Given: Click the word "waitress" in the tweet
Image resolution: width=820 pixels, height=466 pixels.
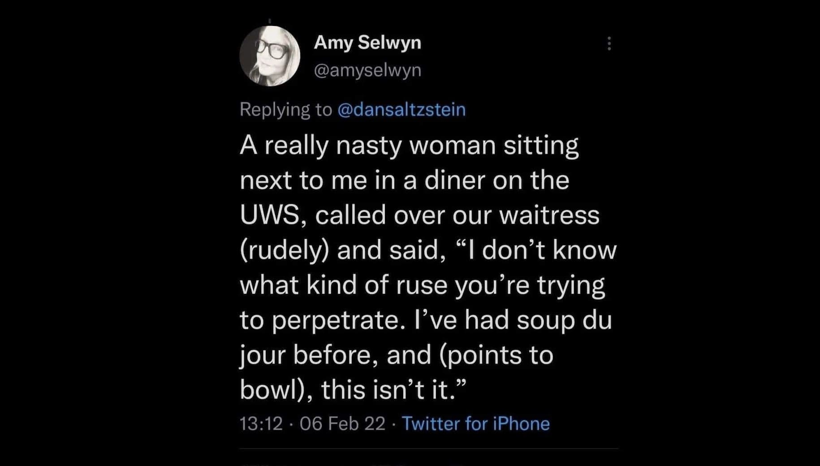Looking at the screenshot, I should tap(549, 215).
